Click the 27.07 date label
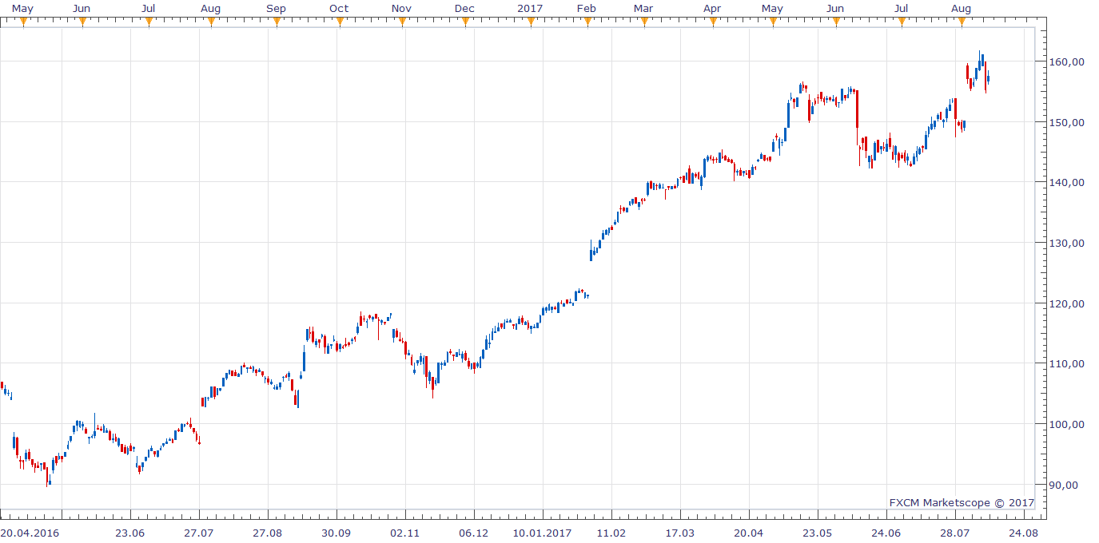The image size is (1099, 543). (198, 533)
